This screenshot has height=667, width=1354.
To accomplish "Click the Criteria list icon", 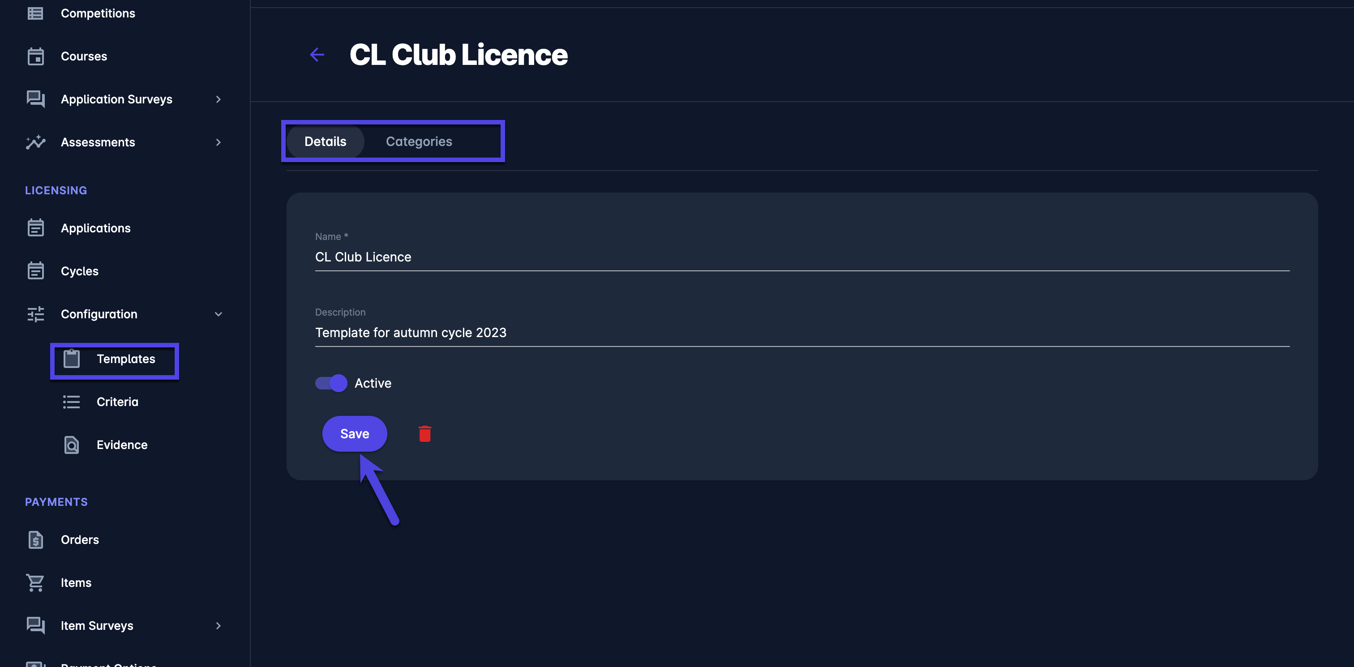I will (x=72, y=402).
